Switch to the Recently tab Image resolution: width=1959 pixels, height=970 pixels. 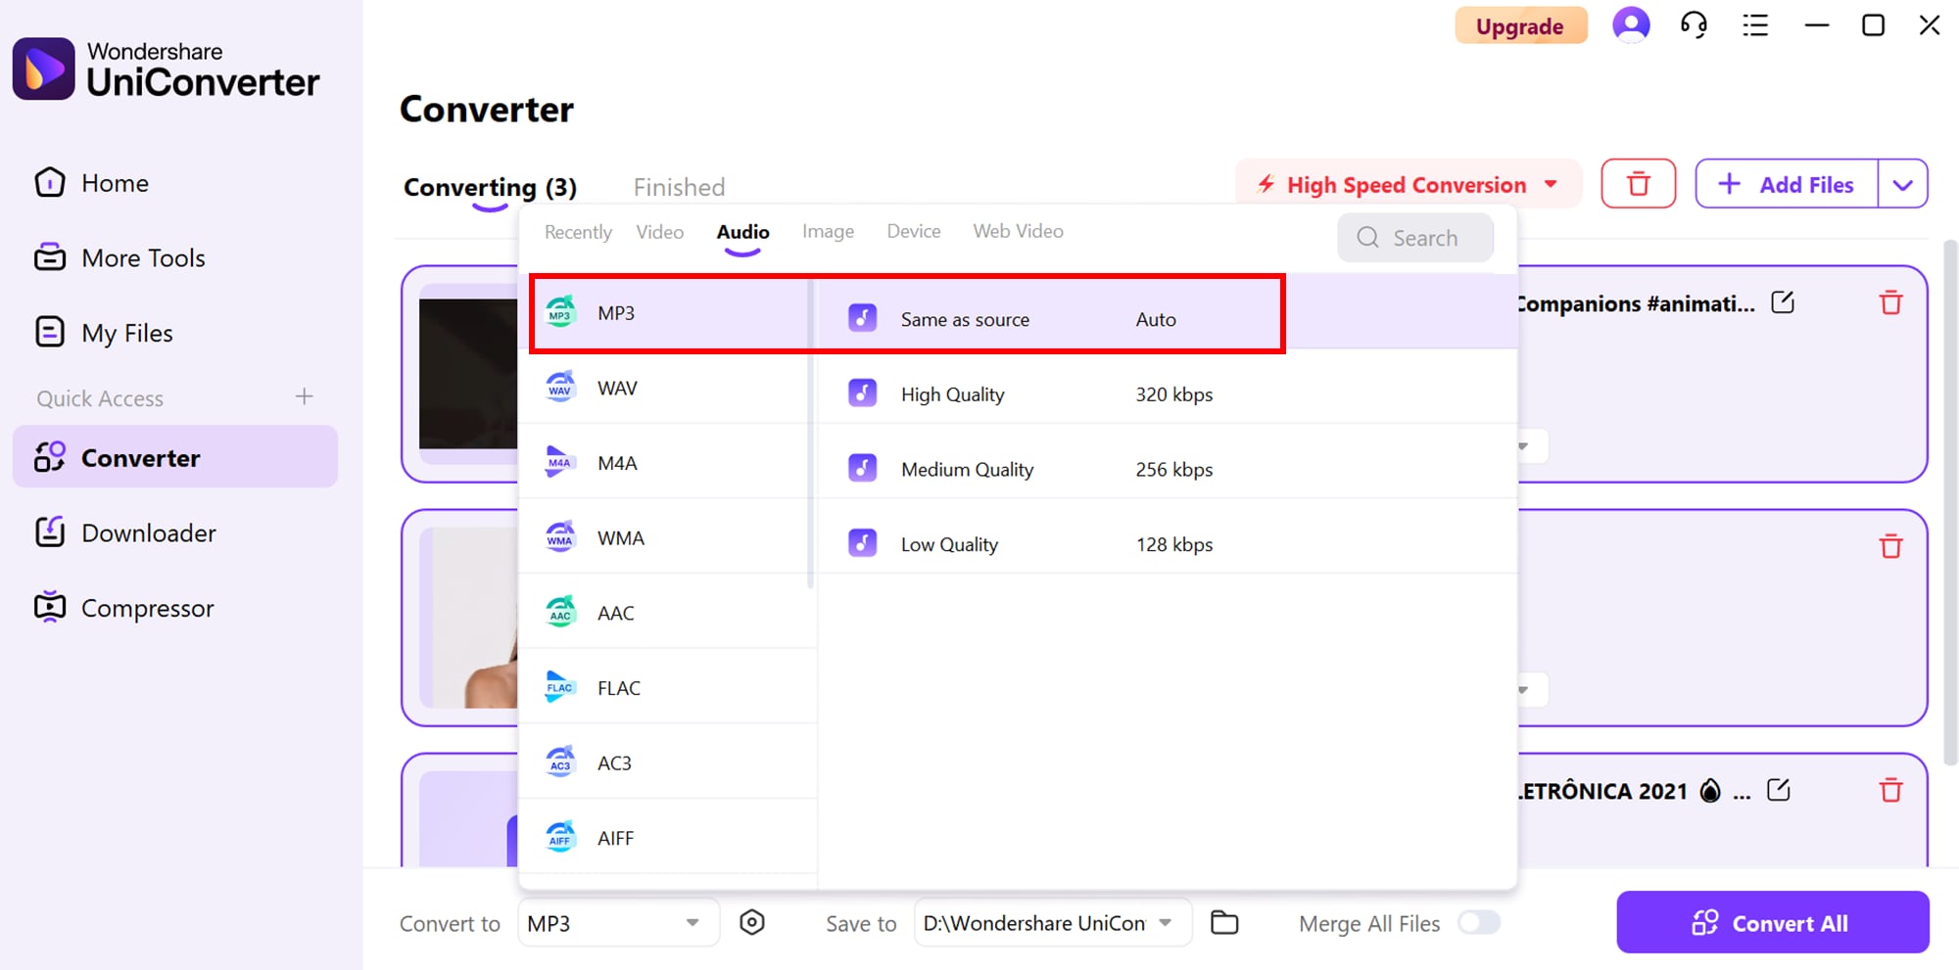578,232
